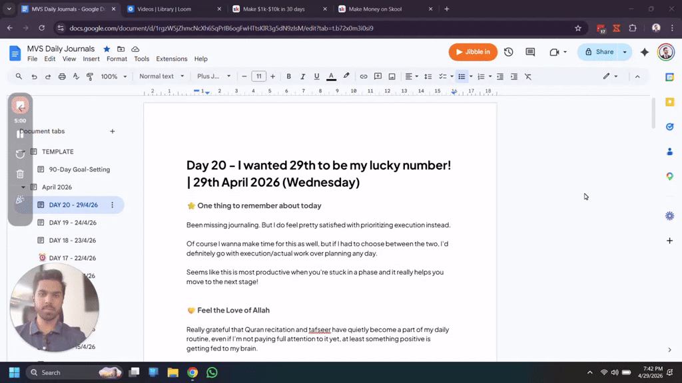682x383 pixels.
Task: Undo the last edit
Action: pos(34,76)
